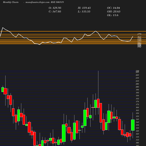Click the red candle with wick reaching 230
This screenshot has height=146, width=146.
coord(98,103)
